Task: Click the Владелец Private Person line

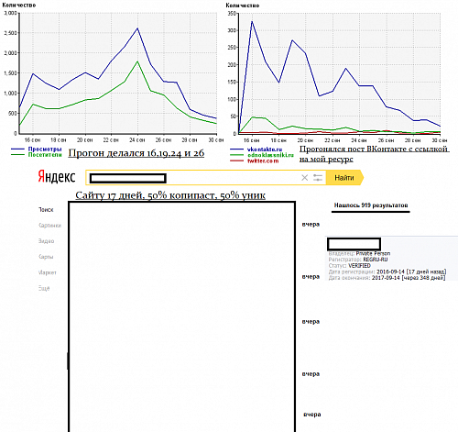Action: click(359, 253)
